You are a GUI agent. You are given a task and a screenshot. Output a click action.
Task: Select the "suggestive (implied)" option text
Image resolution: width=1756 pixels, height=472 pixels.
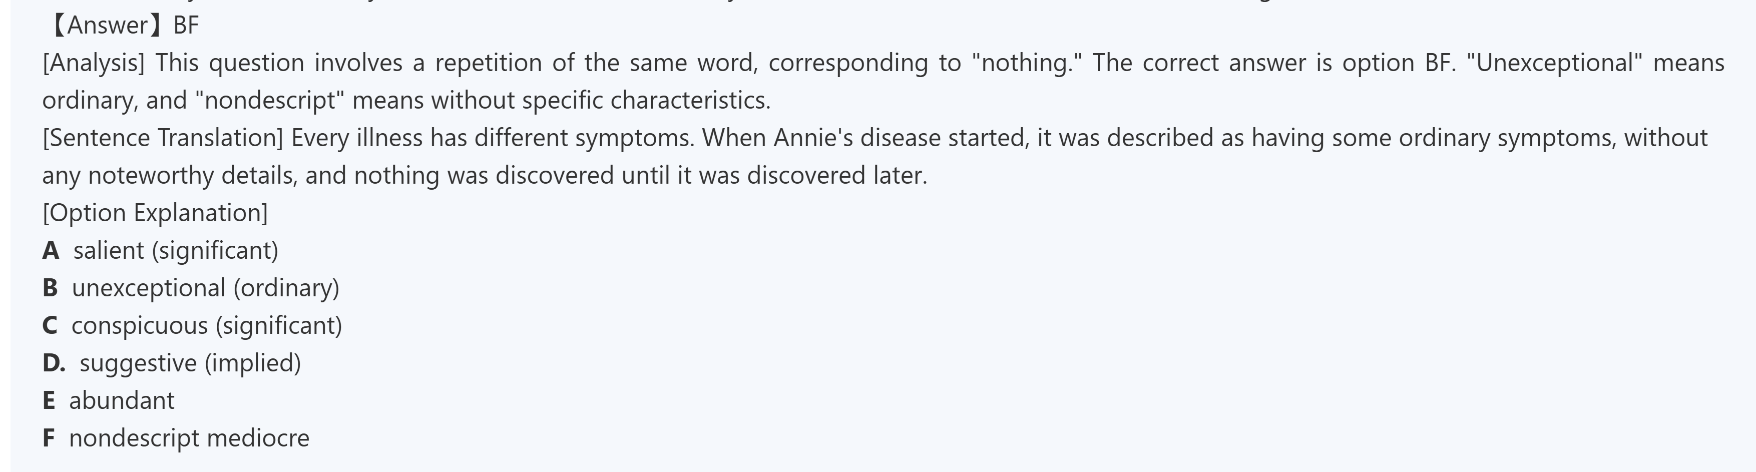(x=190, y=363)
